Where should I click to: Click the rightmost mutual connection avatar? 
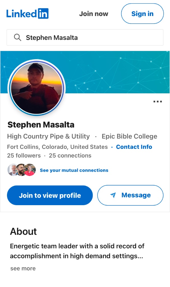tap(30, 170)
